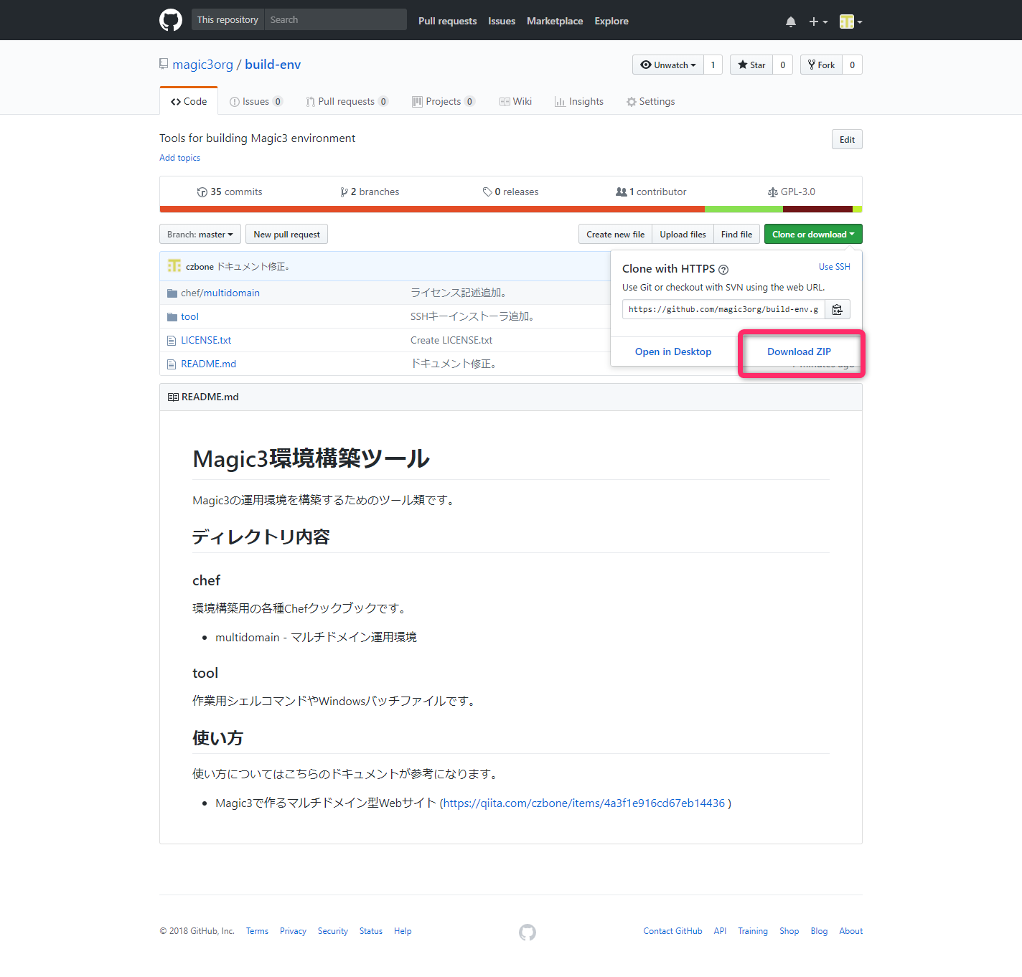Open Issues in top navigation

[502, 21]
